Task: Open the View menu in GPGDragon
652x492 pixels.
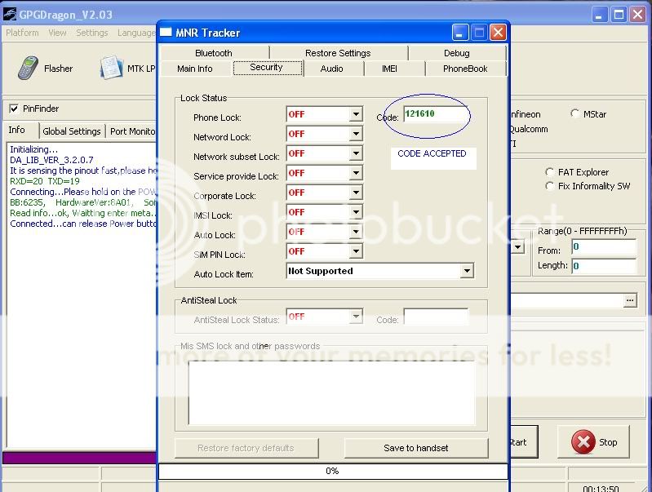Action: click(x=57, y=33)
